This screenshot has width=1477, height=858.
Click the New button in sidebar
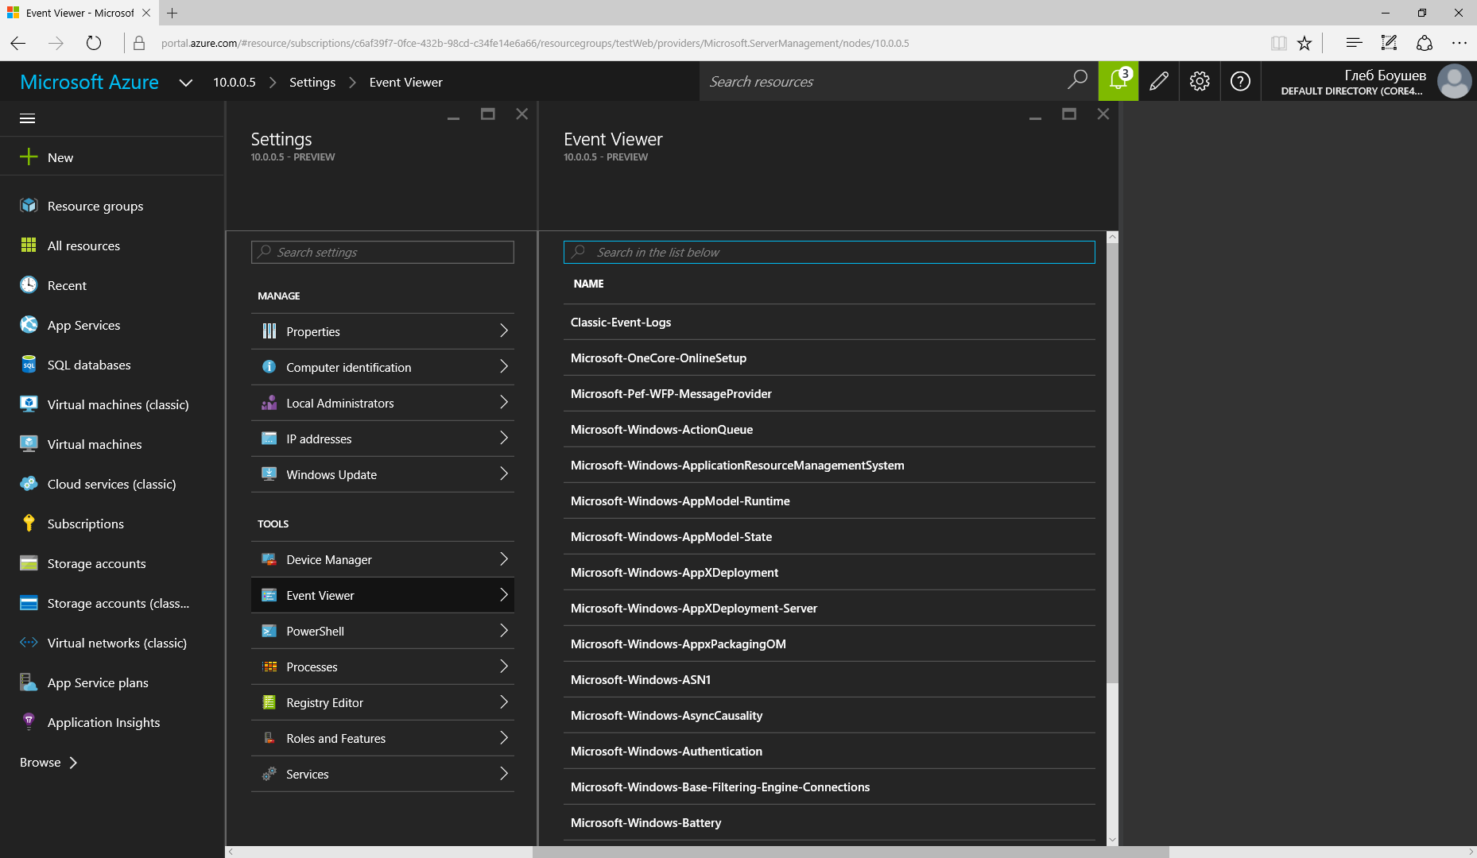(112, 157)
